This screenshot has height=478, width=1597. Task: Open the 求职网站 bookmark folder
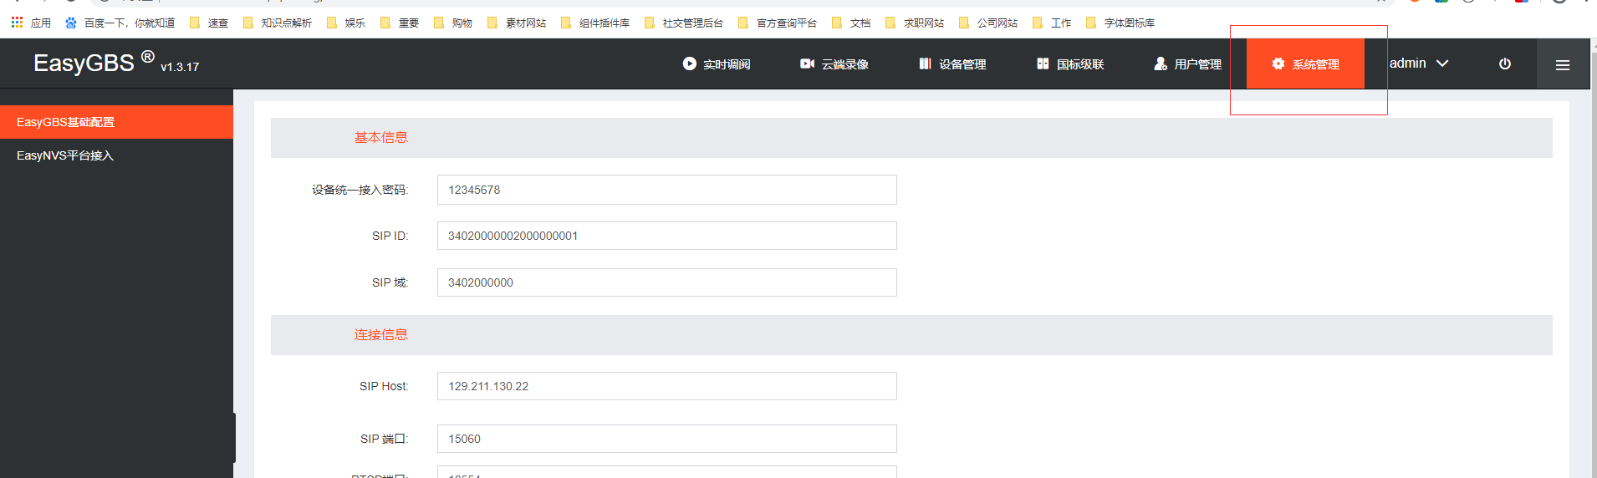pos(915,23)
